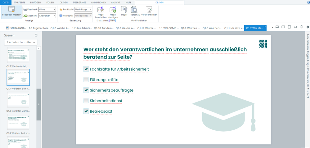This screenshot has height=148, width=310.
Task: Select the Q1.8 slide thumbnail
Action: point(18,100)
